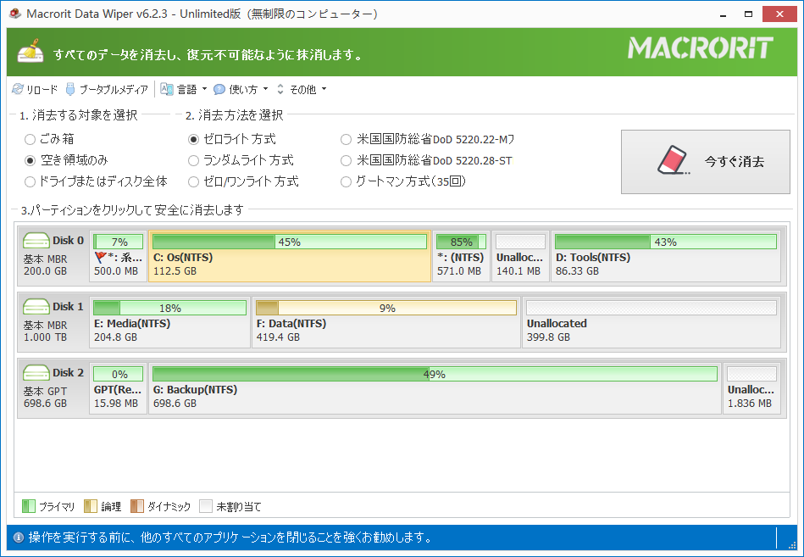
Task: Click the 今すぐ消去 button
Action: [x=706, y=162]
